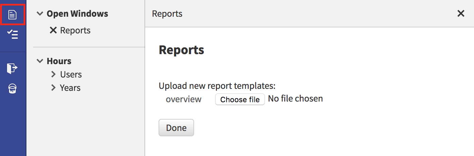This screenshot has height=156, width=474.
Task: Click the Hours section heading
Action: (x=59, y=61)
